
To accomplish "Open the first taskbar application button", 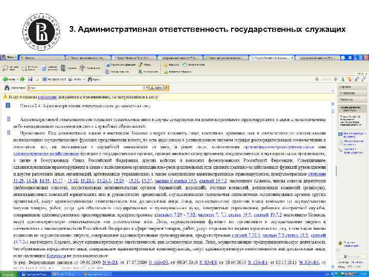I will point(34,274).
